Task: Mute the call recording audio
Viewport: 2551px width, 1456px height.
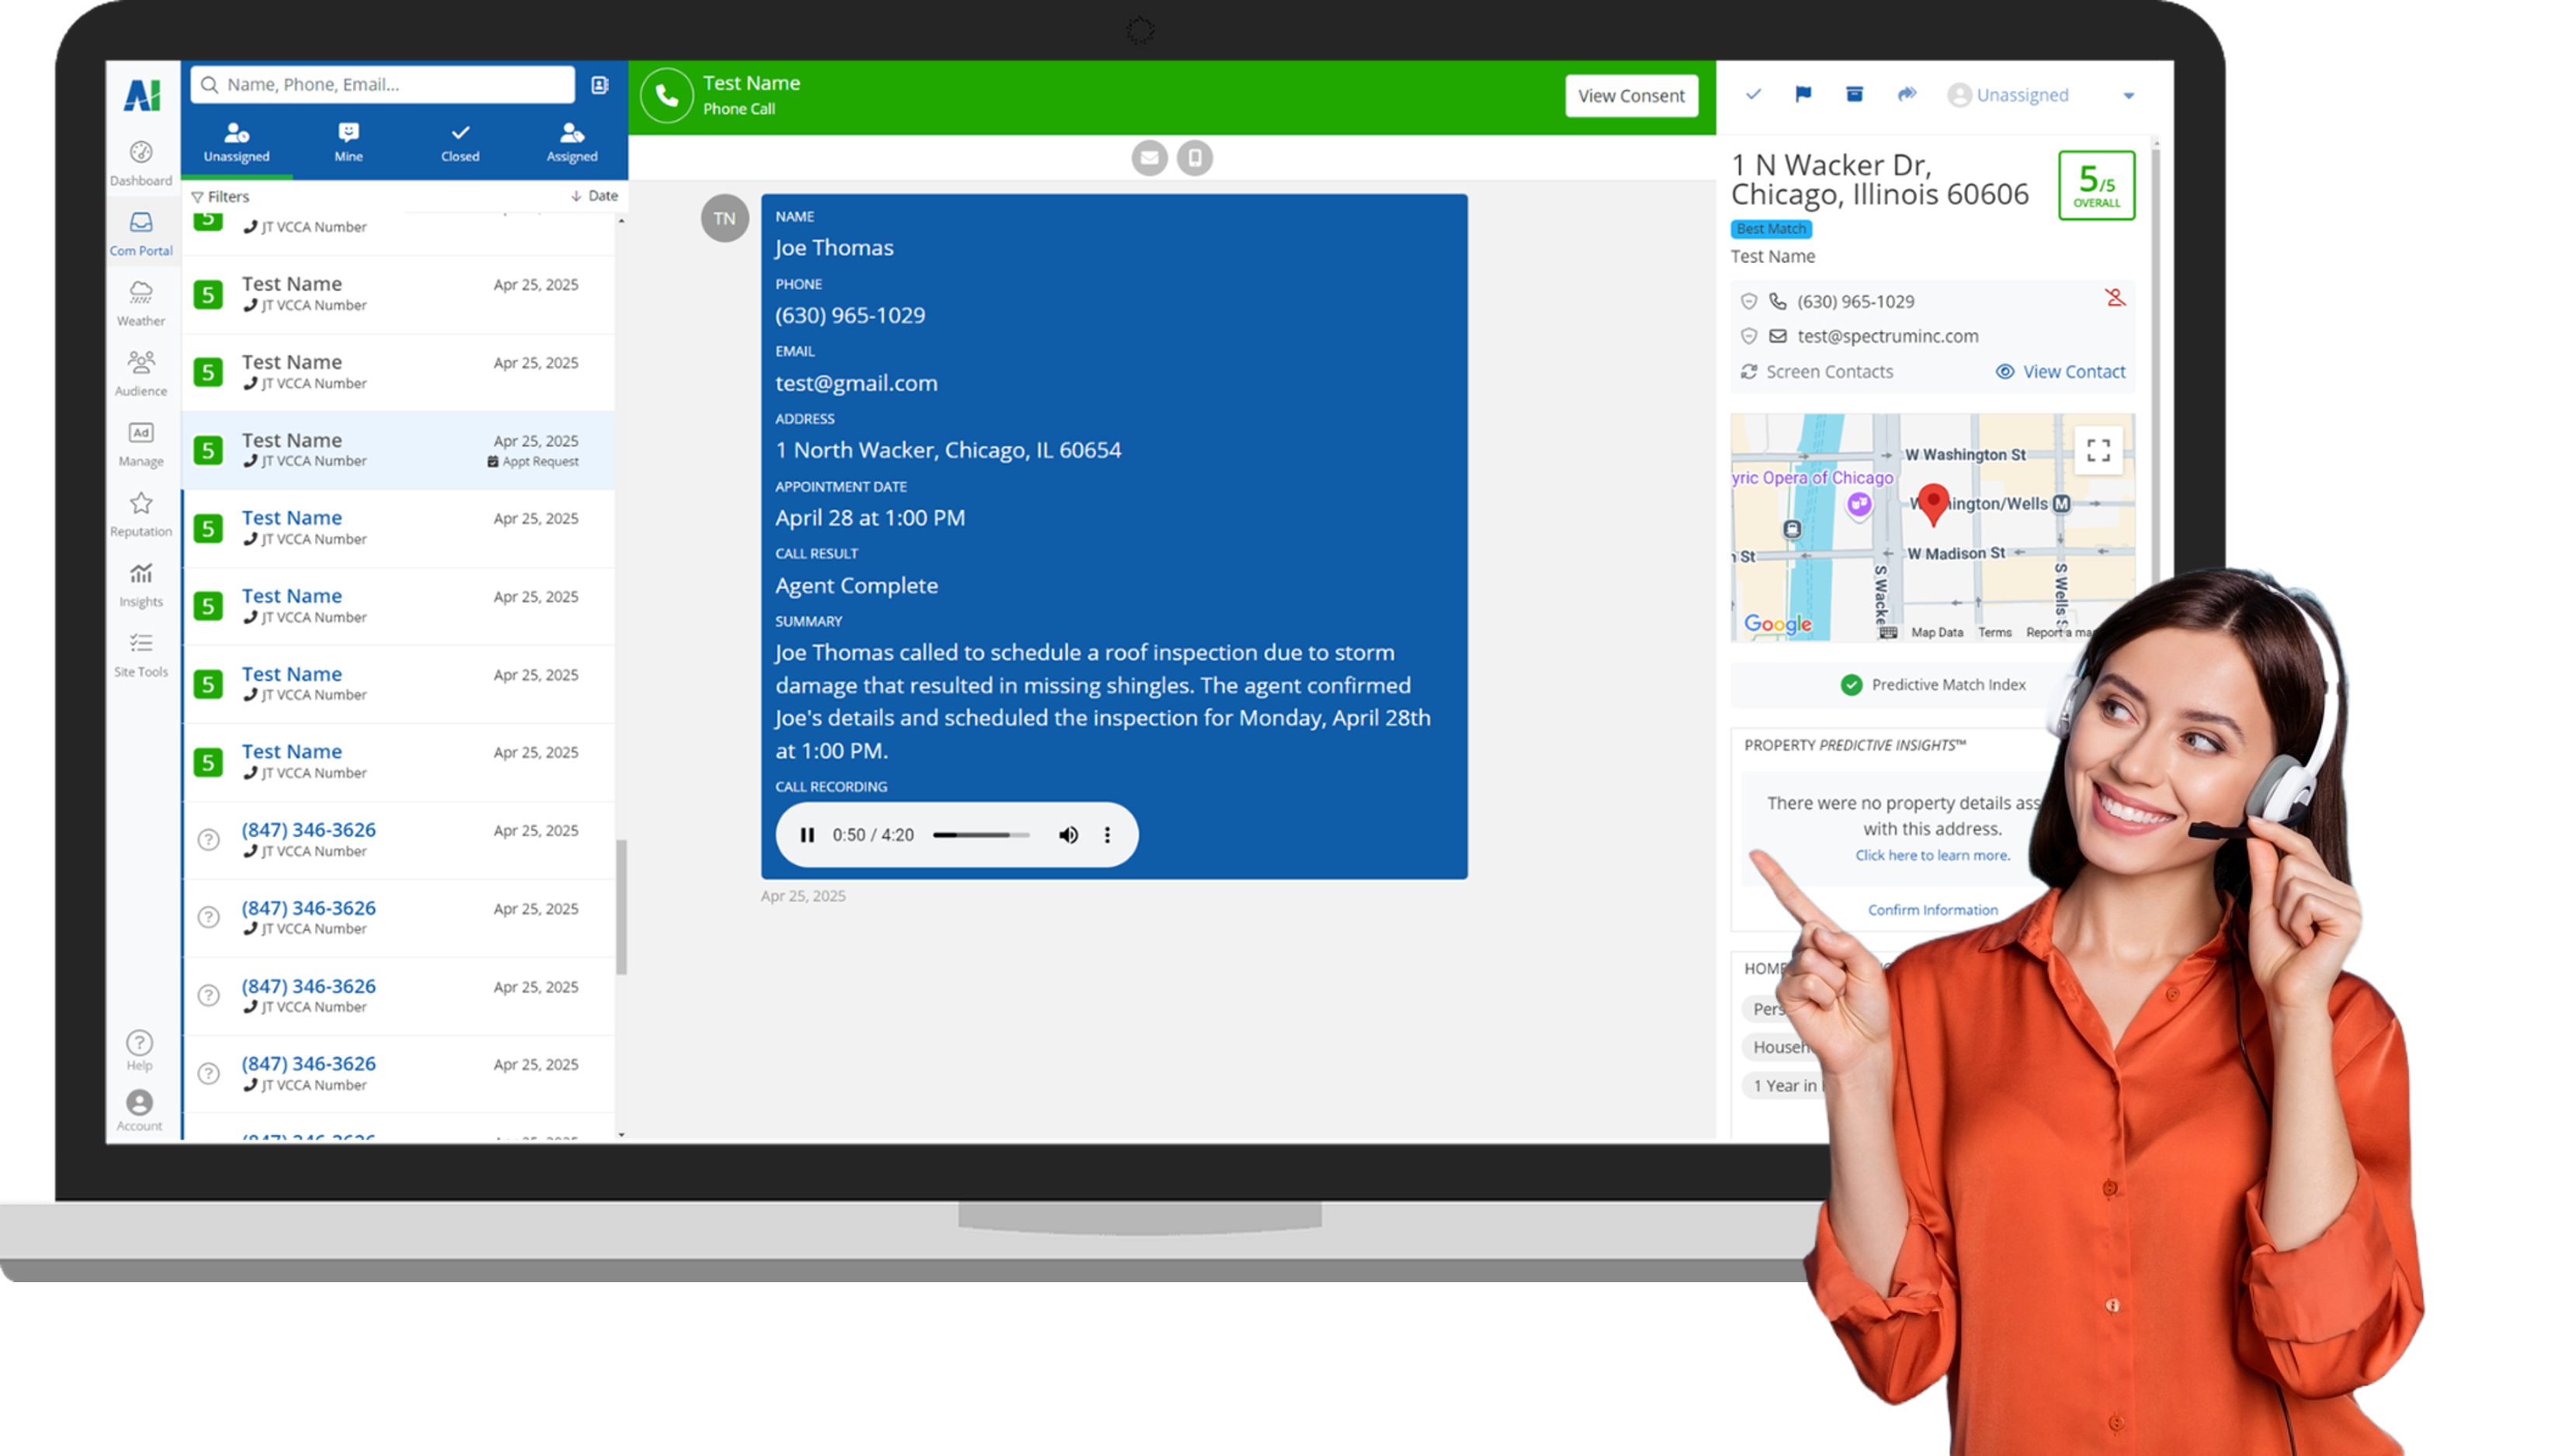Action: 1068,835
